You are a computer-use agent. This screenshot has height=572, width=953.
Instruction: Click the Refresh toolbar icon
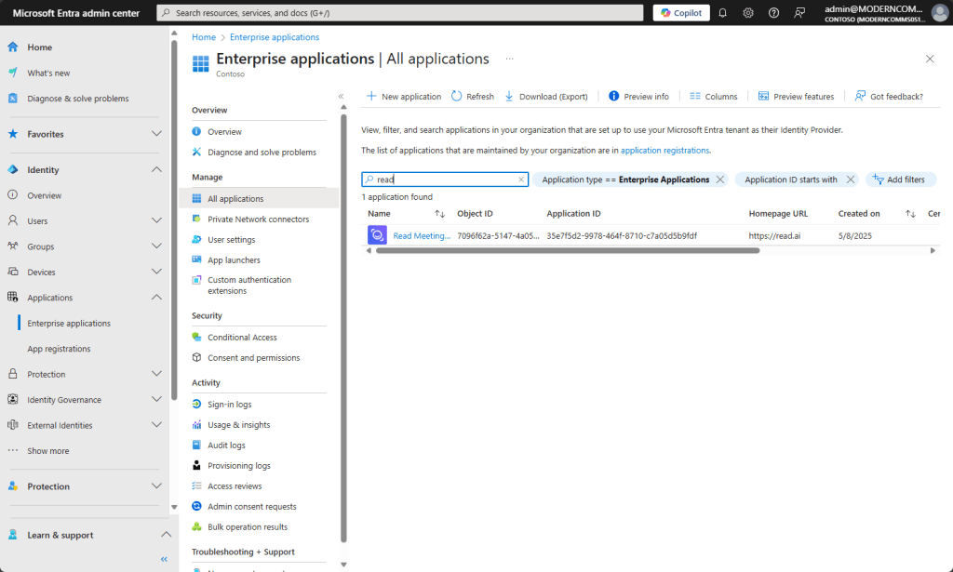click(x=457, y=96)
